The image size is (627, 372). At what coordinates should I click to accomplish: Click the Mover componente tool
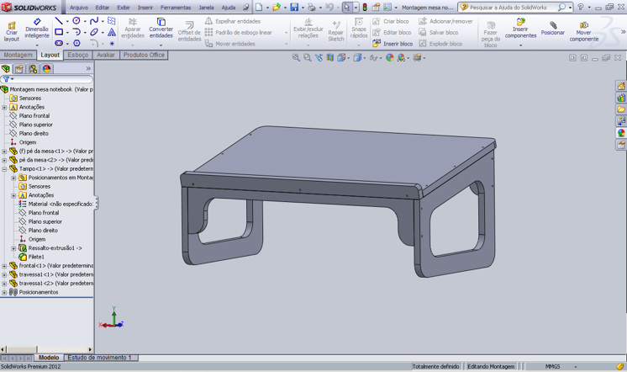tap(584, 32)
